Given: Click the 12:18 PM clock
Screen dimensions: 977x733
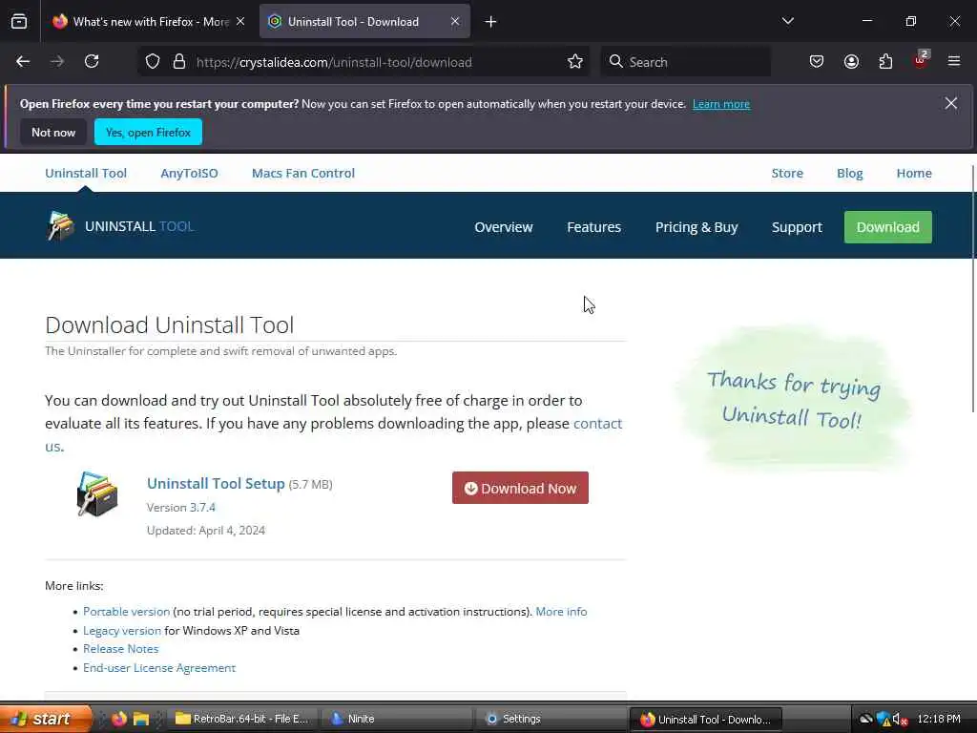Looking at the screenshot, I should (939, 719).
